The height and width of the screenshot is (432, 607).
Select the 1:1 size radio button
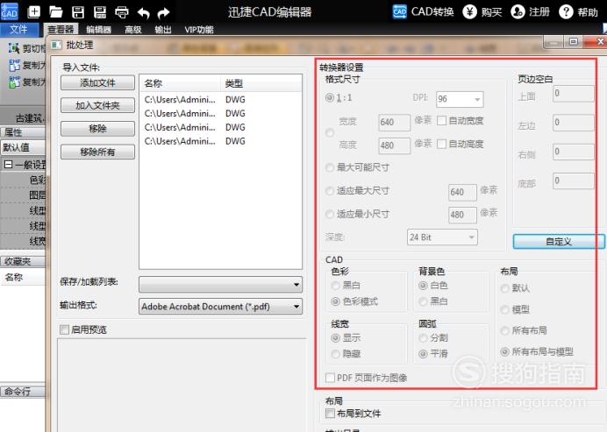coord(330,97)
